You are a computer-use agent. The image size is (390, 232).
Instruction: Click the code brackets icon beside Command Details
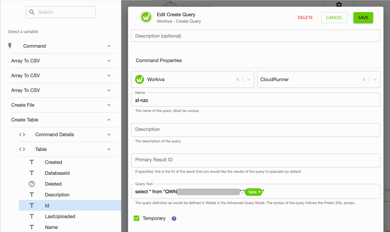point(22,134)
